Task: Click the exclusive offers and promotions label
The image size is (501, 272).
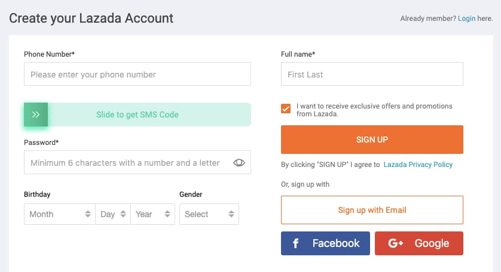Action: 374,110
